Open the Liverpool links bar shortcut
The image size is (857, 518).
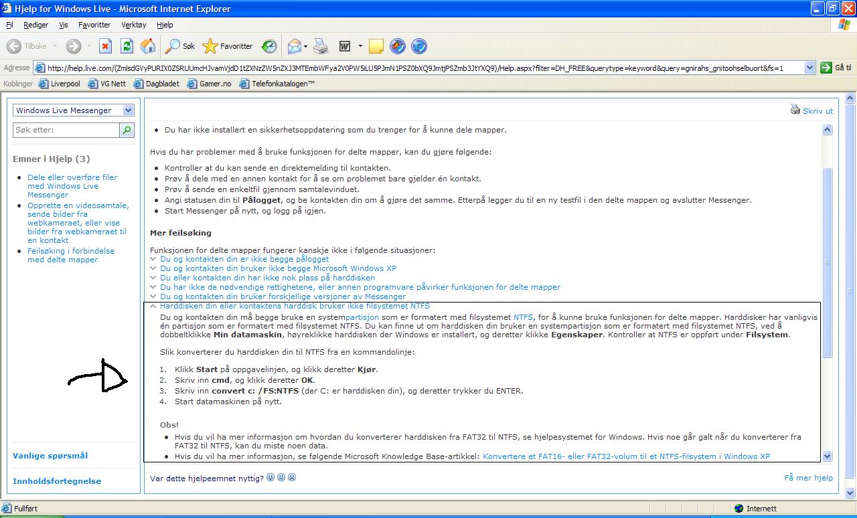click(x=60, y=84)
